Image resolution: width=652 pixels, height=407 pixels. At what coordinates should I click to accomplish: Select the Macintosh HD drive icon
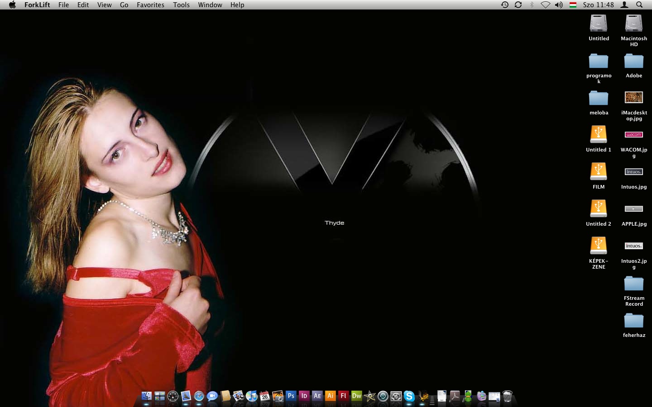point(634,23)
